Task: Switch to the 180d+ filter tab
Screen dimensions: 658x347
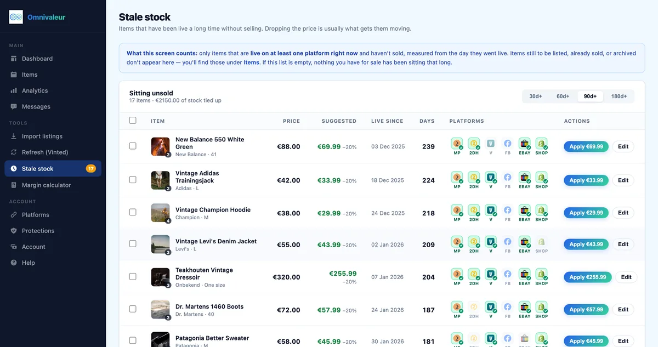Action: click(x=619, y=96)
